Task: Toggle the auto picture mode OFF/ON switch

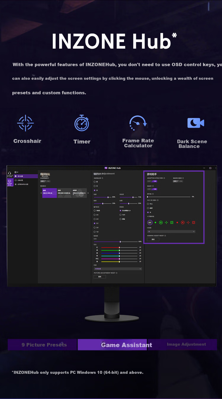Action: (x=45, y=181)
